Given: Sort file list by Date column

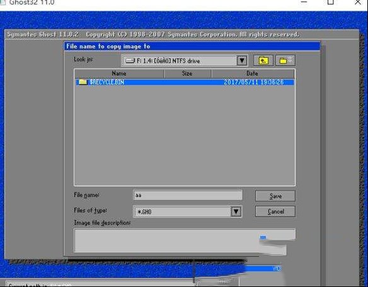Looking at the screenshot, I should point(253,74).
